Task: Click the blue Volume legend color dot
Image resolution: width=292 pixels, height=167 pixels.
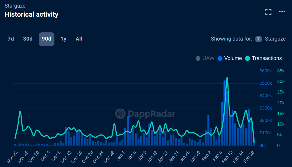Action: [x=220, y=58]
